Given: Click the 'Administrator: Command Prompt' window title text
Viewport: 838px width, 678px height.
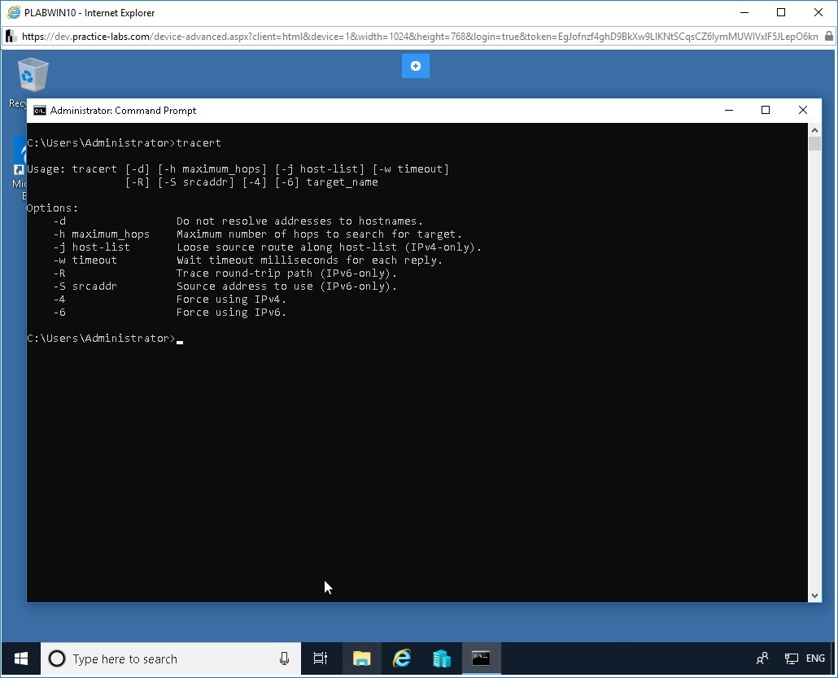Looking at the screenshot, I should click(123, 111).
